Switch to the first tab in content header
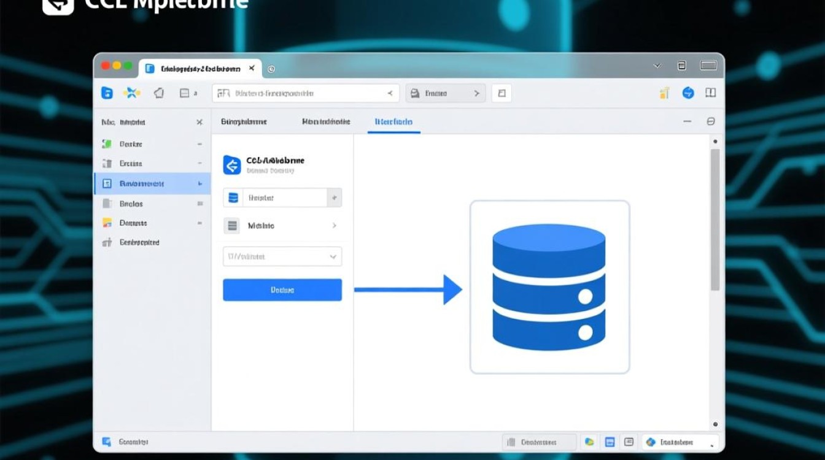825x460 pixels. click(x=244, y=122)
